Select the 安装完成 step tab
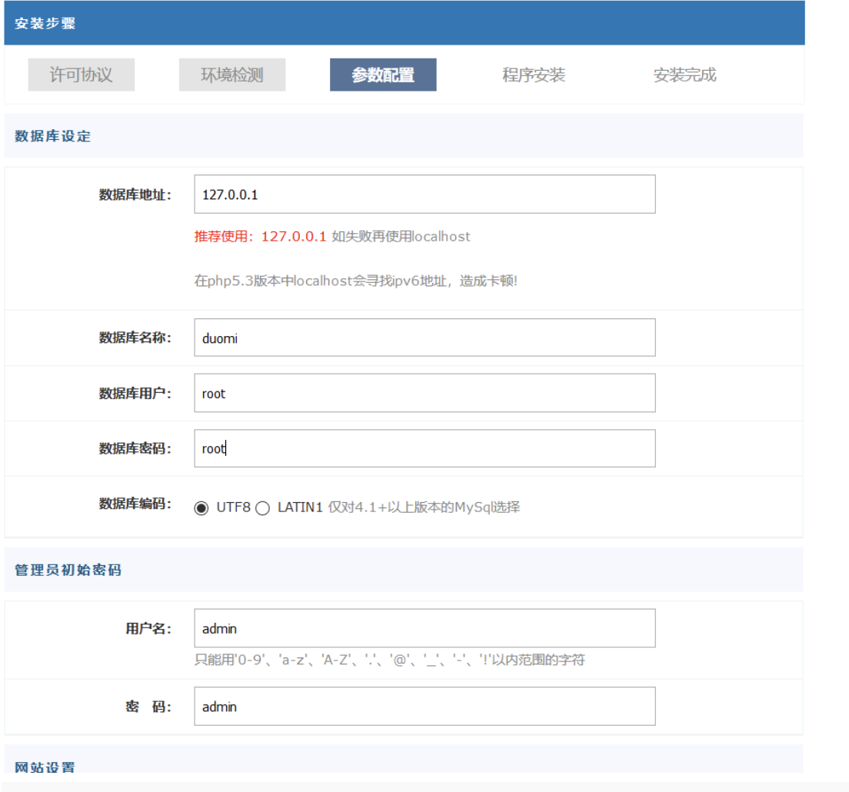The height and width of the screenshot is (792, 849). pos(685,75)
